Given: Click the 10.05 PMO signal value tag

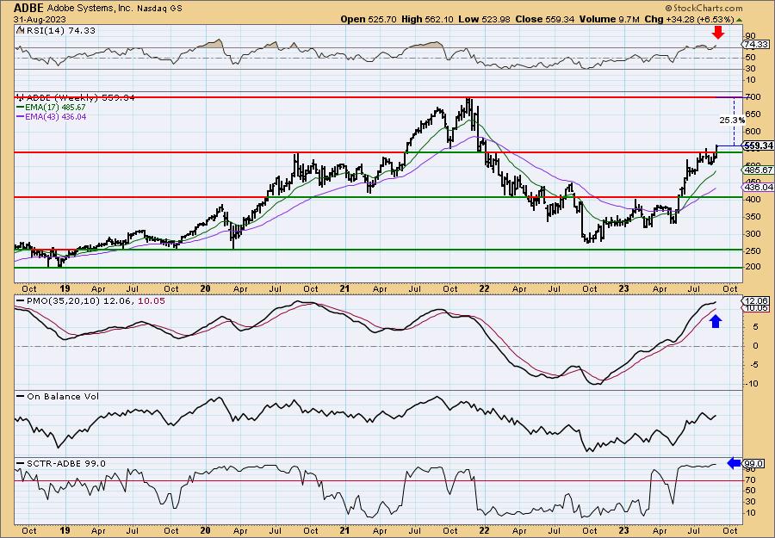Looking at the screenshot, I should [756, 308].
